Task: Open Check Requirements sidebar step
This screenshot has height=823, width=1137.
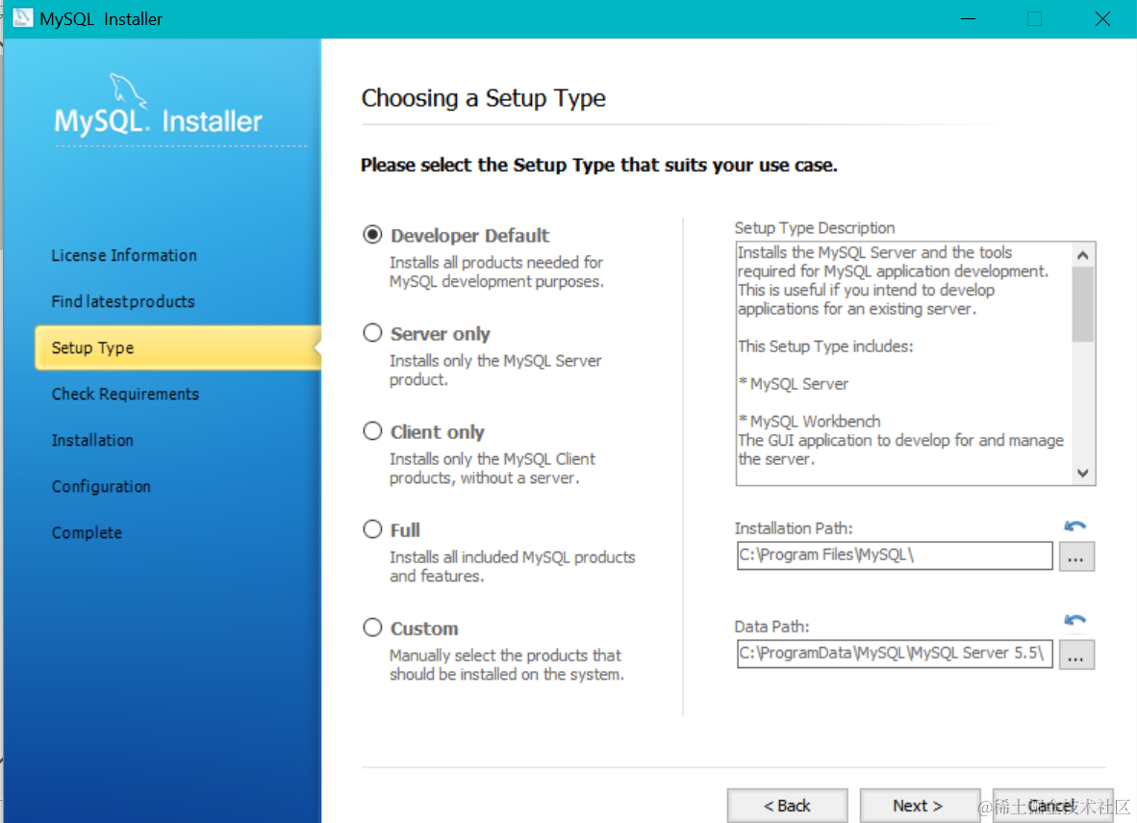Action: pyautogui.click(x=125, y=394)
